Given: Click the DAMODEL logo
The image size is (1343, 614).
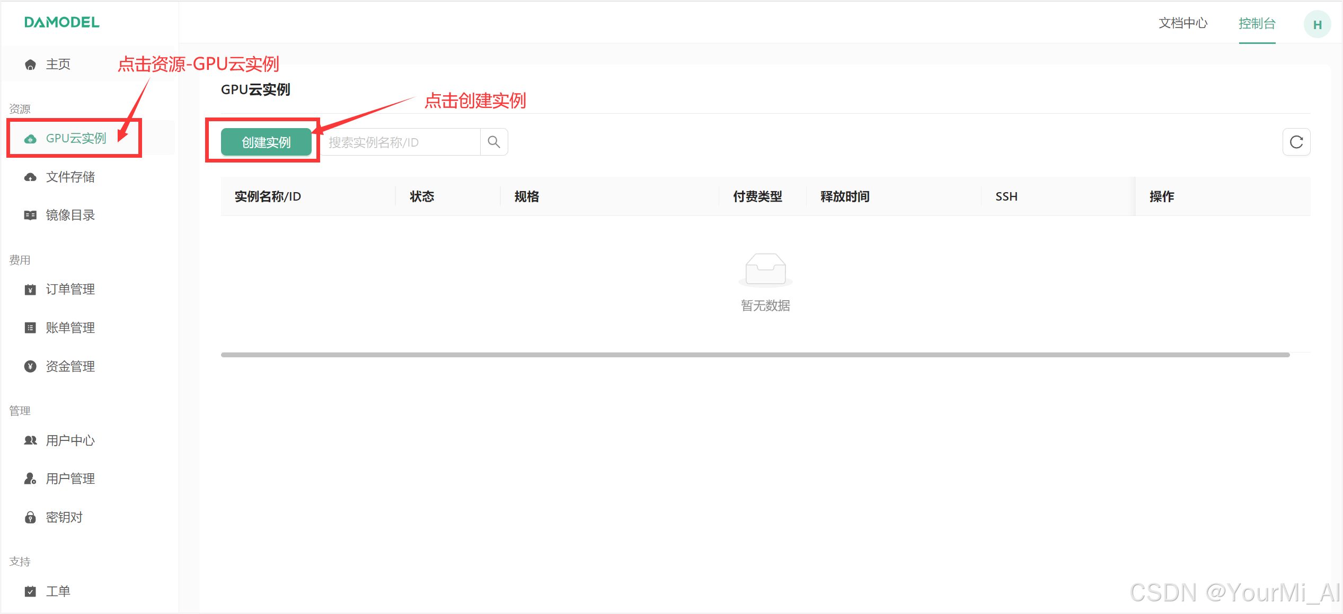Looking at the screenshot, I should click(61, 22).
